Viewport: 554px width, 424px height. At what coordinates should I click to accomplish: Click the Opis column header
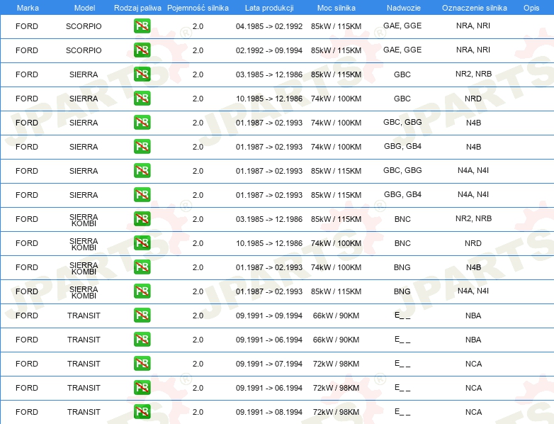531,8
